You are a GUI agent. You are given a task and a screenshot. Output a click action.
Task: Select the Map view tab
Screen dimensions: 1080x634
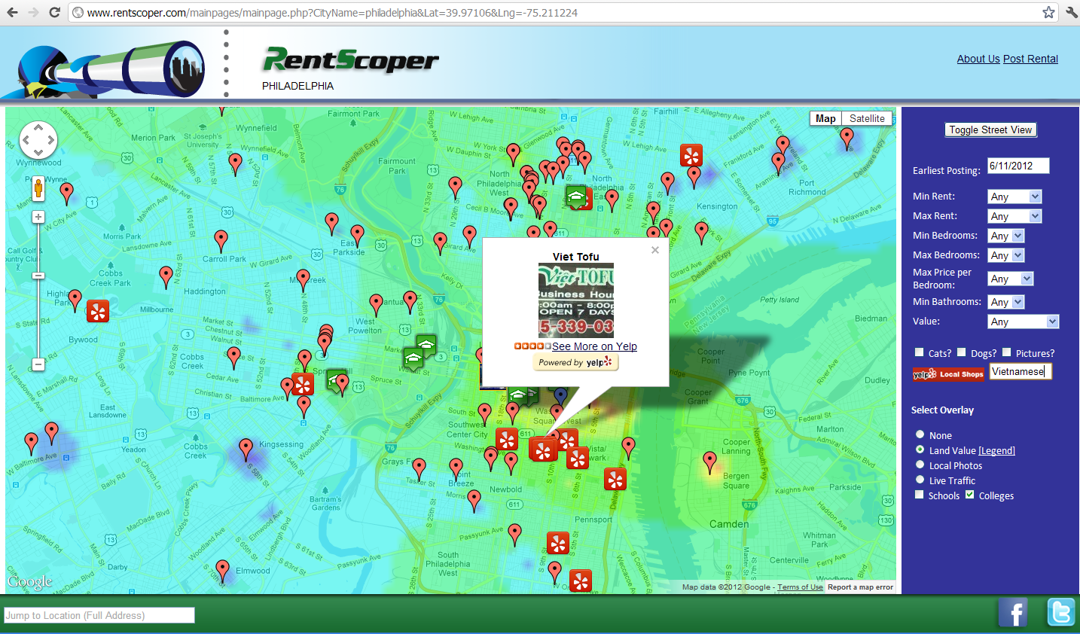pyautogui.click(x=825, y=118)
